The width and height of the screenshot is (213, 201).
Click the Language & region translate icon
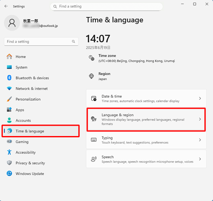pos(94,119)
